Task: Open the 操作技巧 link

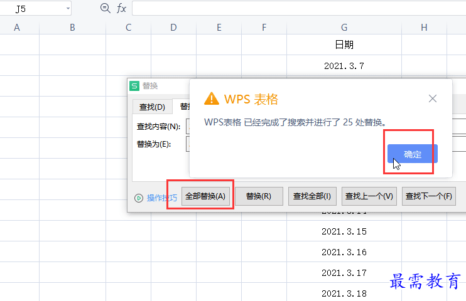Action: click(x=161, y=198)
